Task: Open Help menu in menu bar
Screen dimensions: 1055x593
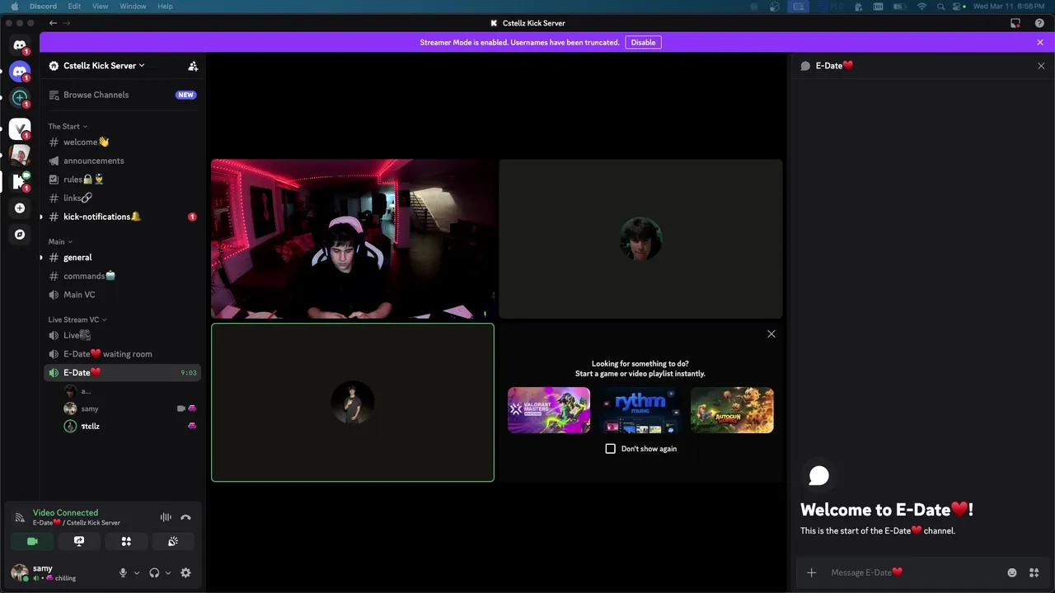Action: click(165, 6)
